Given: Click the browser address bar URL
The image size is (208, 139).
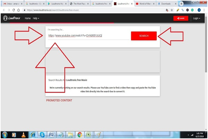Looking at the screenshot, I should click(x=53, y=10).
